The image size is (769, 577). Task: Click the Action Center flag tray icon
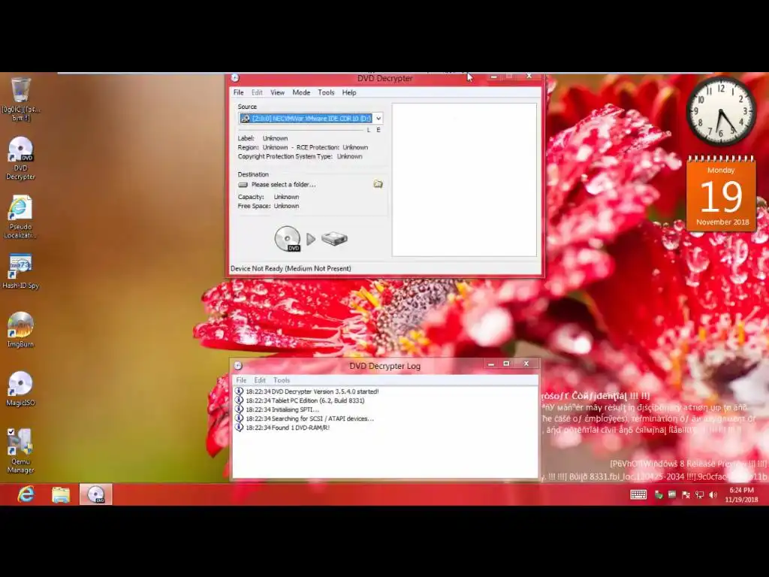686,494
